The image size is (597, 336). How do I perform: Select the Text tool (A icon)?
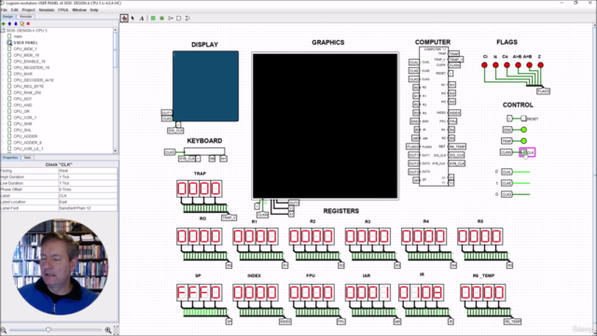(x=142, y=18)
